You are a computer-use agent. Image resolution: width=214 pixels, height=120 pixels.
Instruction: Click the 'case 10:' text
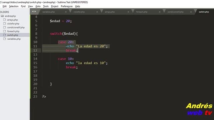[x=66, y=59]
